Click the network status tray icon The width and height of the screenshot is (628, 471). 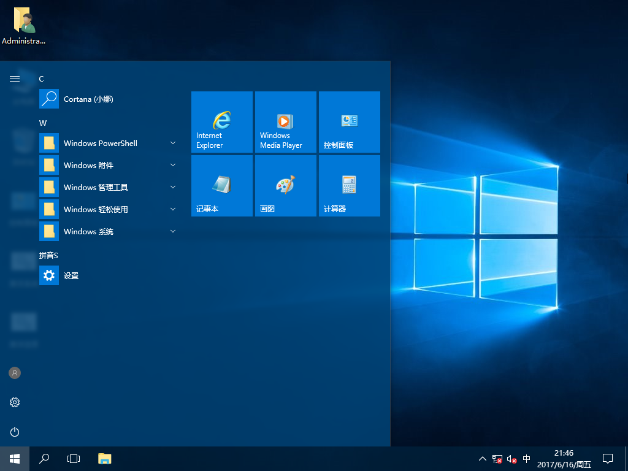tap(497, 459)
